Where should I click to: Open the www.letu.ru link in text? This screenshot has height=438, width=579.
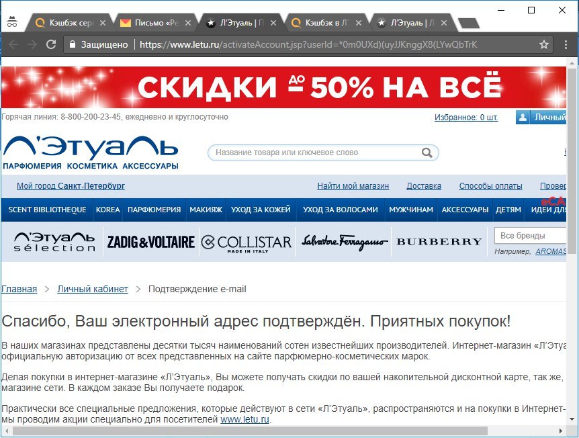point(244,420)
